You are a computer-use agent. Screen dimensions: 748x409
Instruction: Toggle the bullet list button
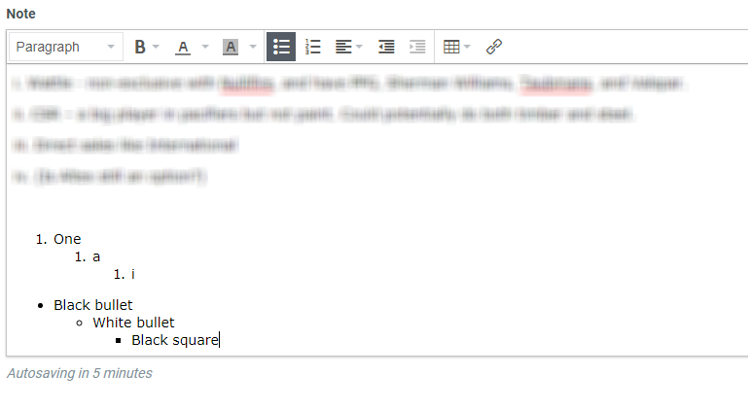click(x=281, y=47)
